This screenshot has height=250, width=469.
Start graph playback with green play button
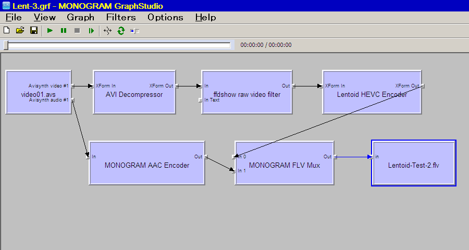coord(50,31)
